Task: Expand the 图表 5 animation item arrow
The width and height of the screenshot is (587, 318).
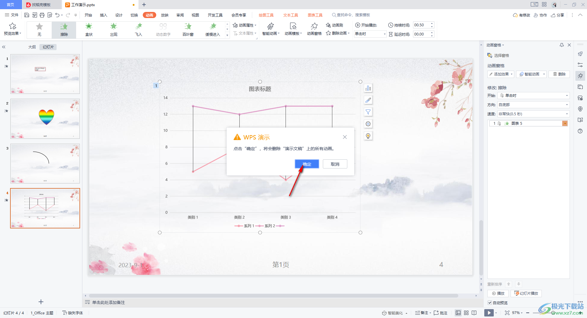Action: 565,123
